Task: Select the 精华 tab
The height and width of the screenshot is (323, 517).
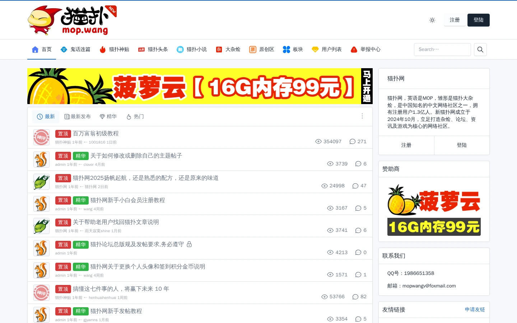Action: 108,117
